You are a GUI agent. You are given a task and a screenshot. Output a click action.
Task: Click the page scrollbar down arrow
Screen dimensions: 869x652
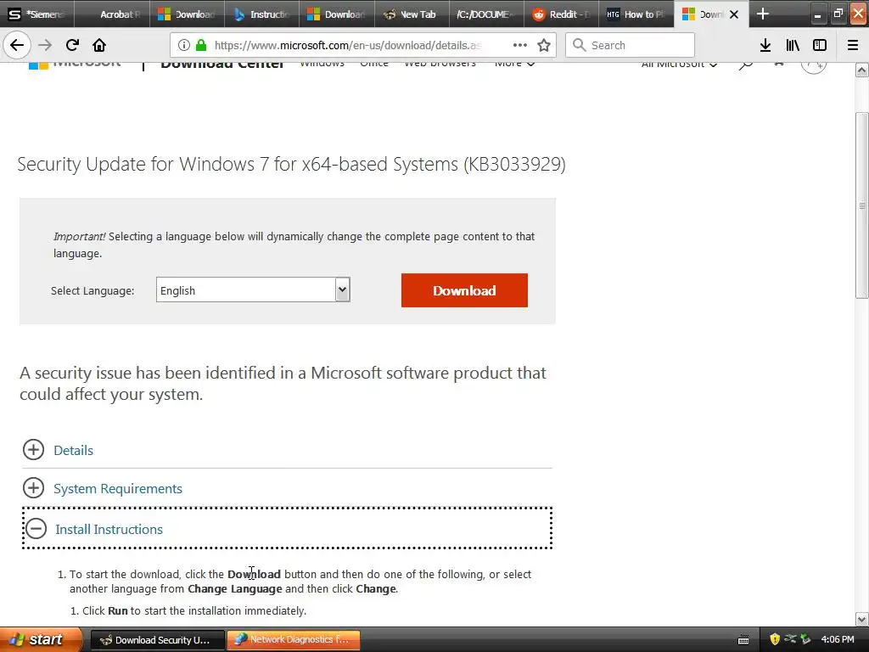862,619
